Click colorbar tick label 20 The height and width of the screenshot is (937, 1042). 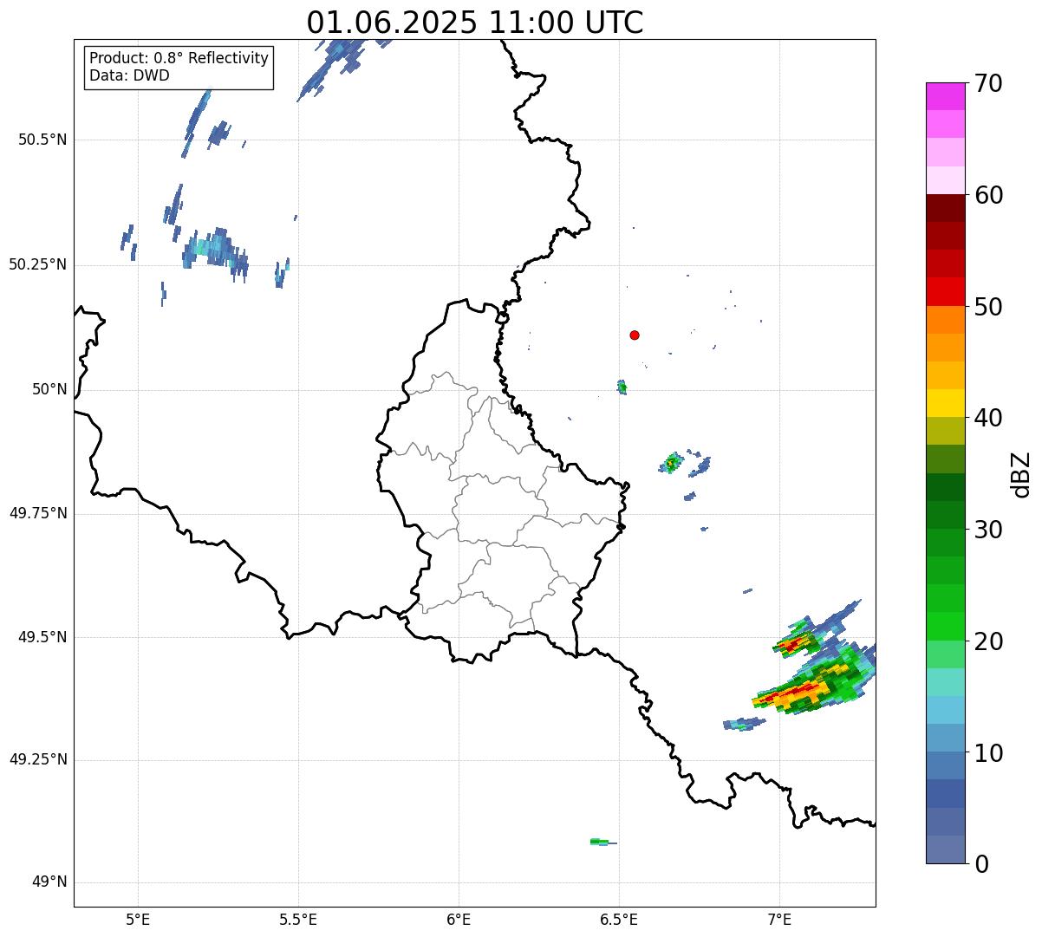(x=988, y=641)
